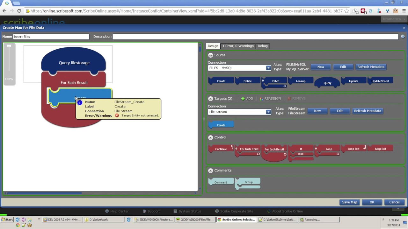Click the browser bookmark star icon
408x229 pixels.
pyautogui.click(x=346, y=11)
